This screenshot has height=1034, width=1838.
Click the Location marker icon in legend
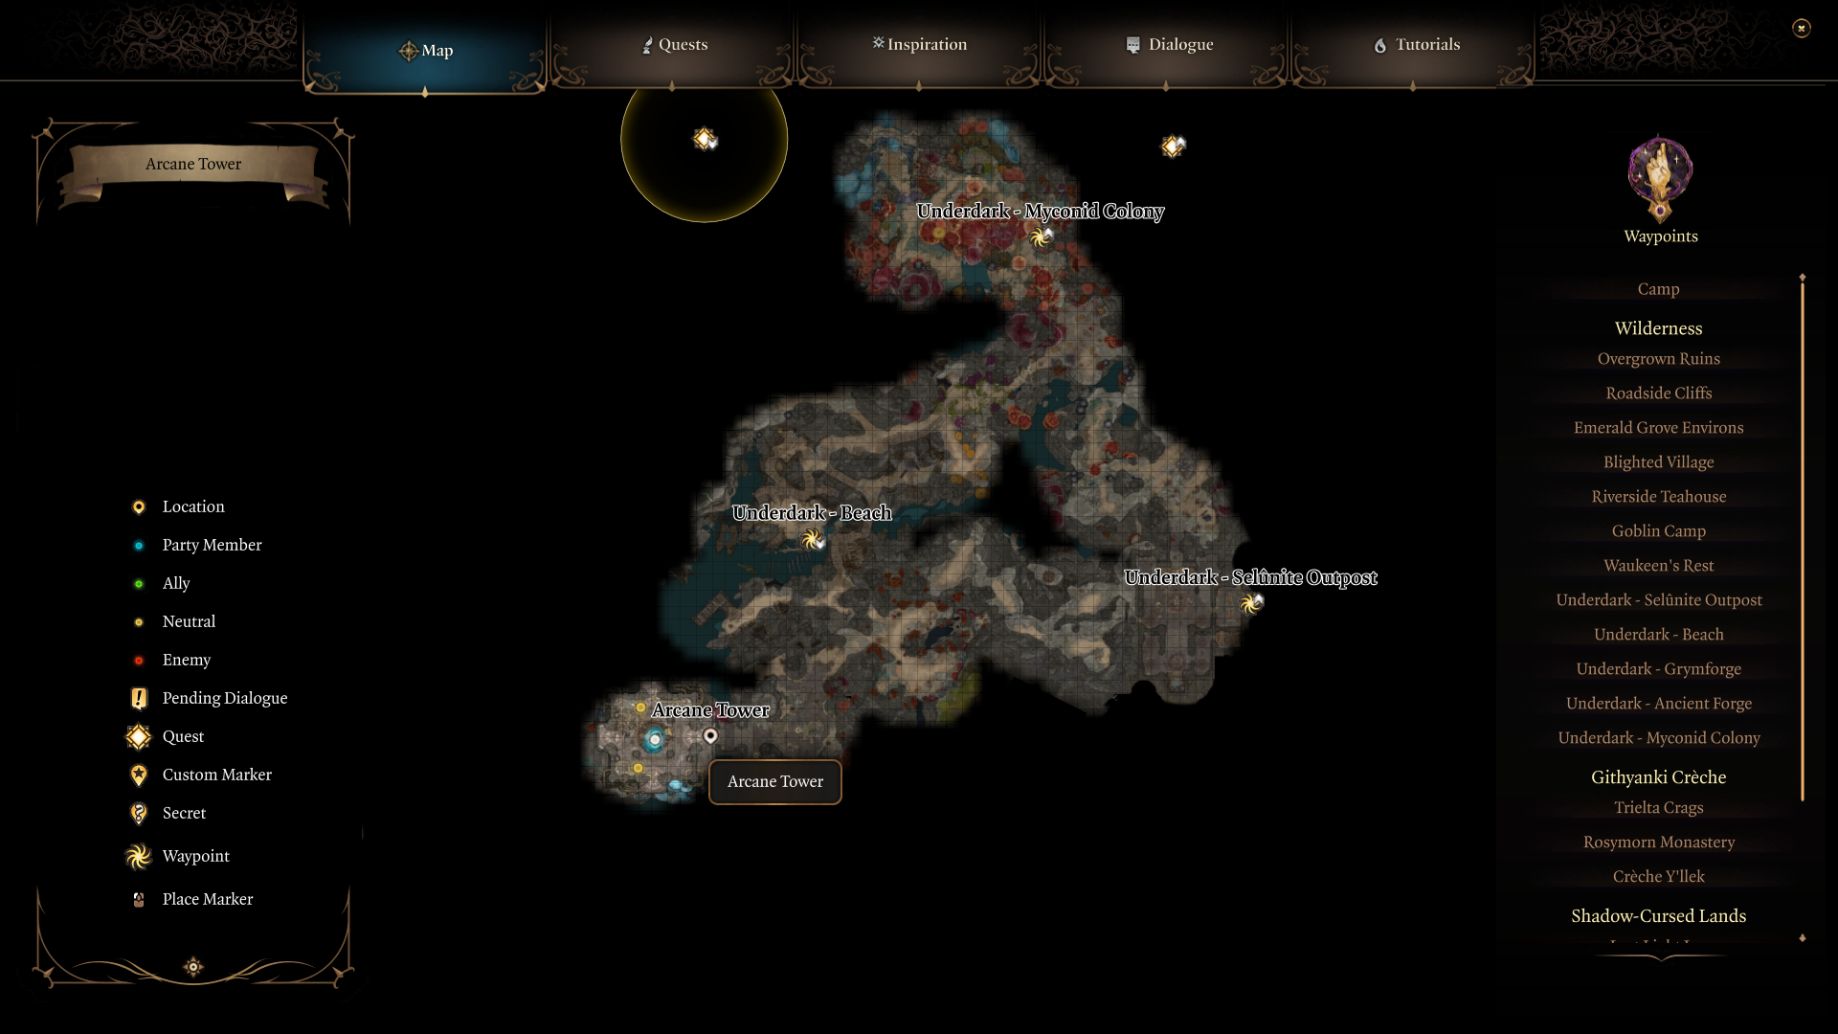coord(138,505)
